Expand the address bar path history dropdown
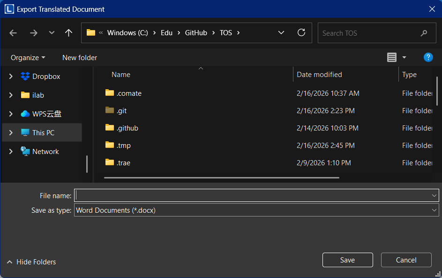 pos(281,33)
